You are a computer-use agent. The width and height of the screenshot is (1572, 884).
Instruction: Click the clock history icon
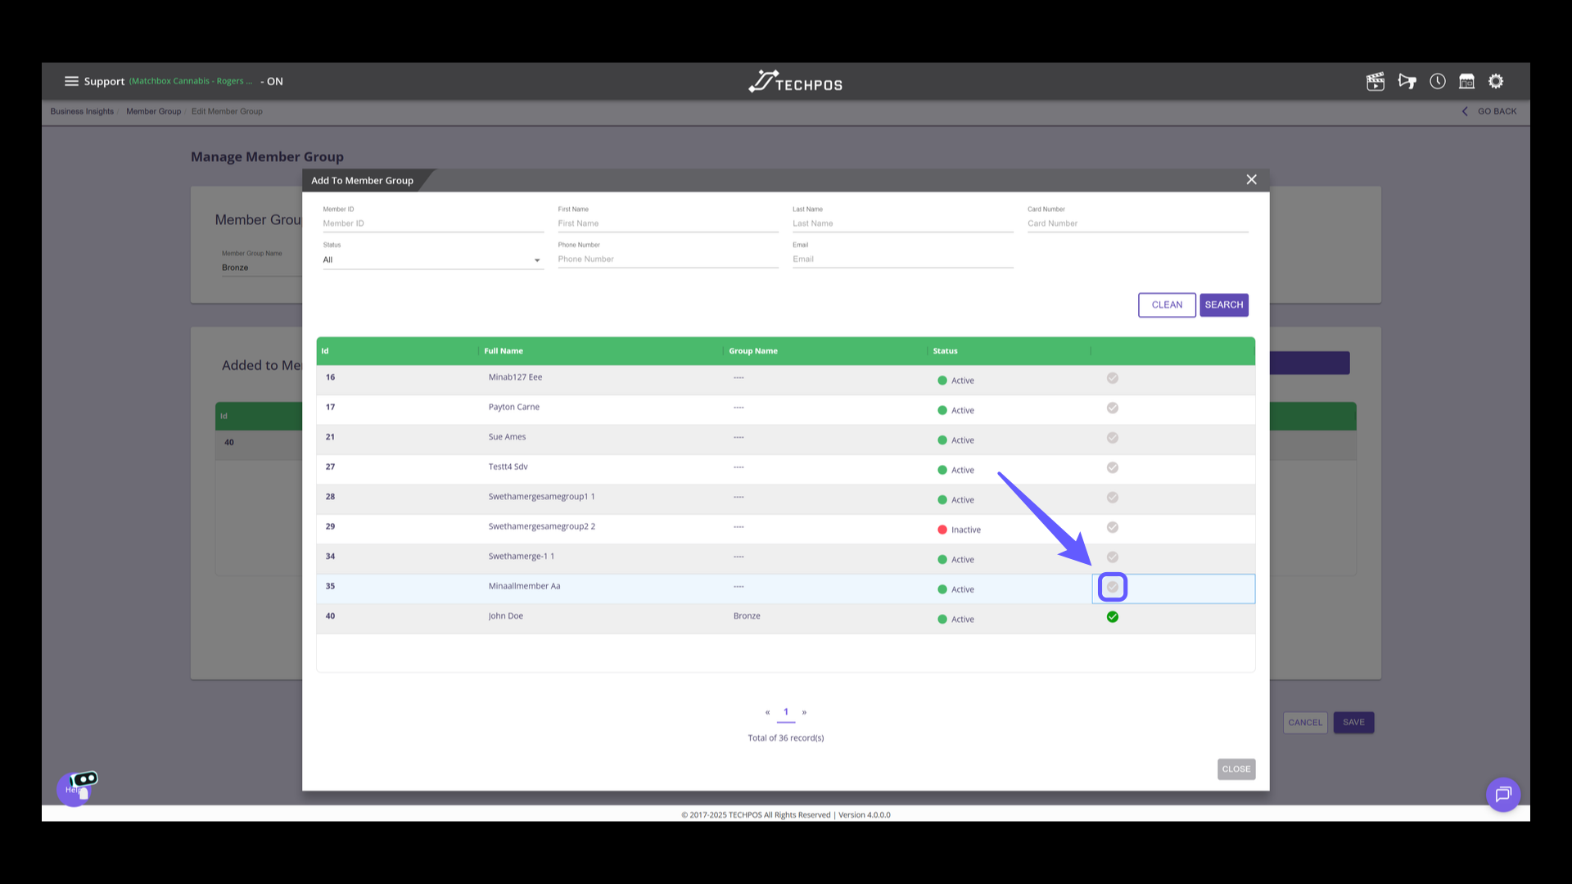pyautogui.click(x=1438, y=81)
